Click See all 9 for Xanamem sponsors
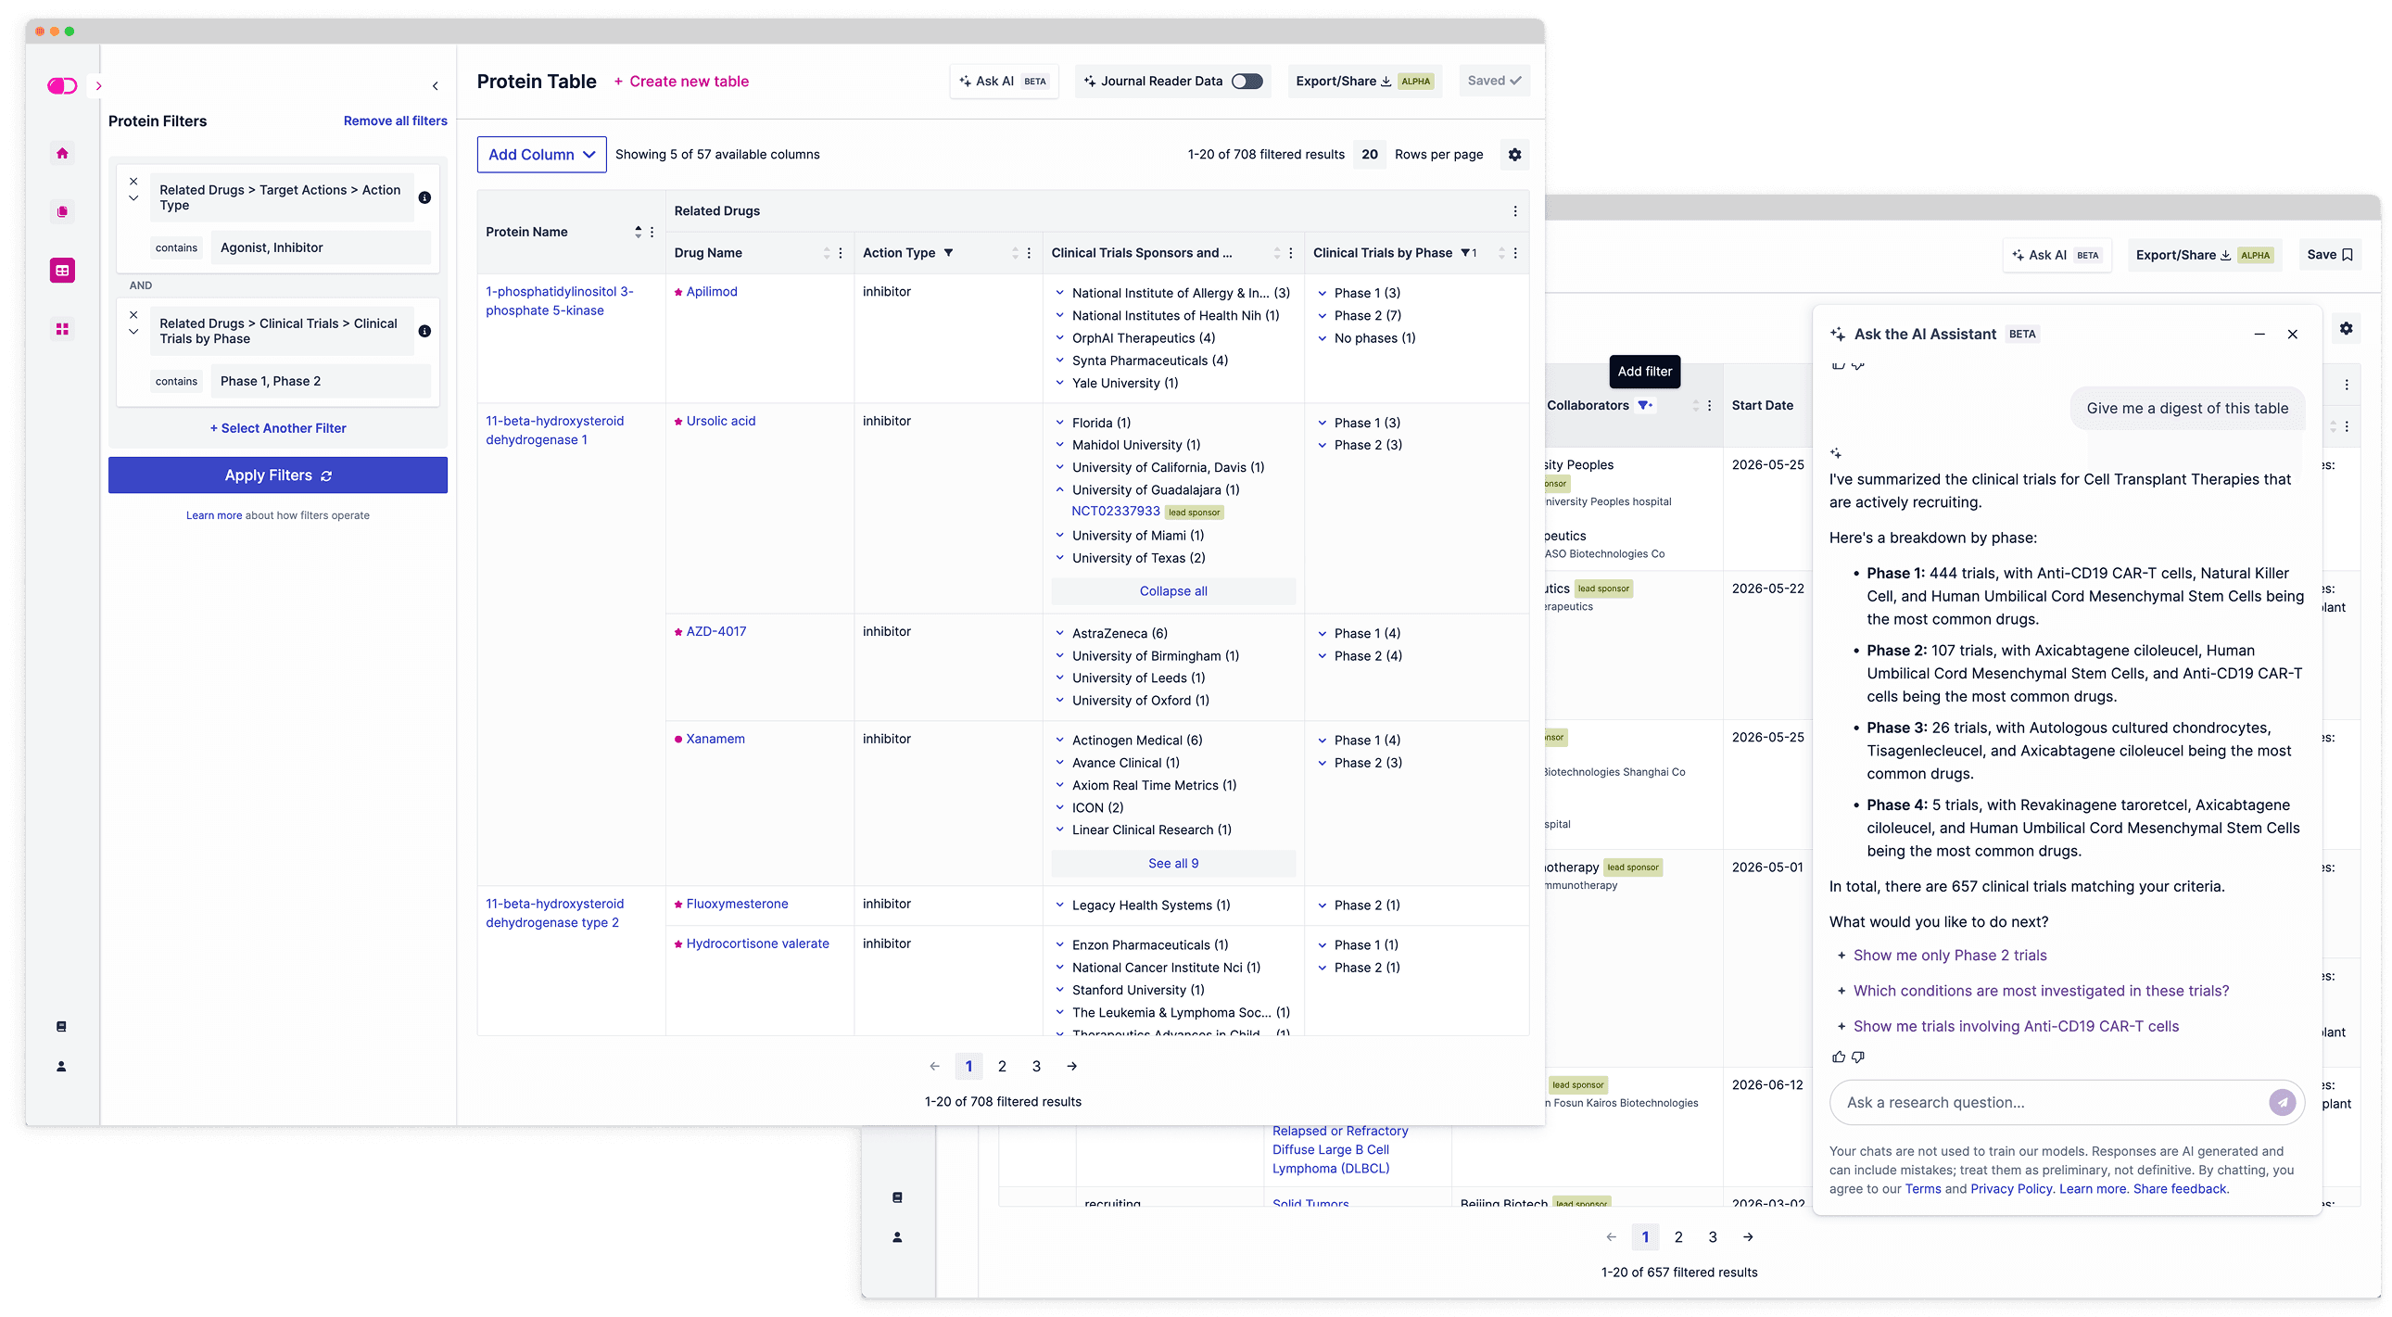The height and width of the screenshot is (1317, 2392). point(1173,863)
